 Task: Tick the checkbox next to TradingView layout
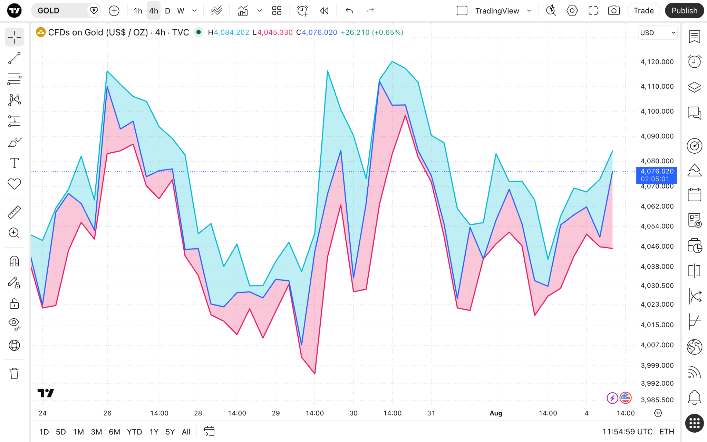click(x=462, y=11)
